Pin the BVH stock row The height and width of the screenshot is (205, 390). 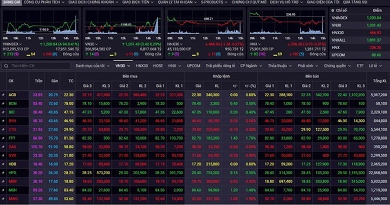click(3, 121)
